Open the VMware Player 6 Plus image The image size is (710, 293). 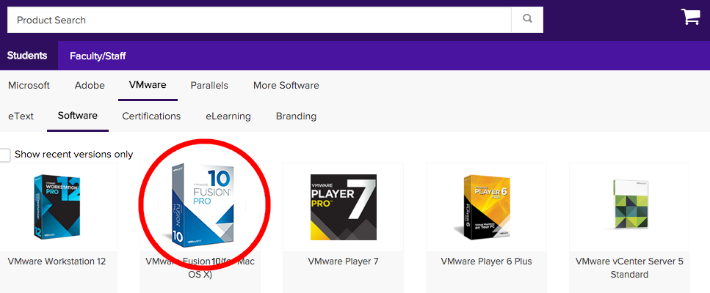click(x=486, y=207)
